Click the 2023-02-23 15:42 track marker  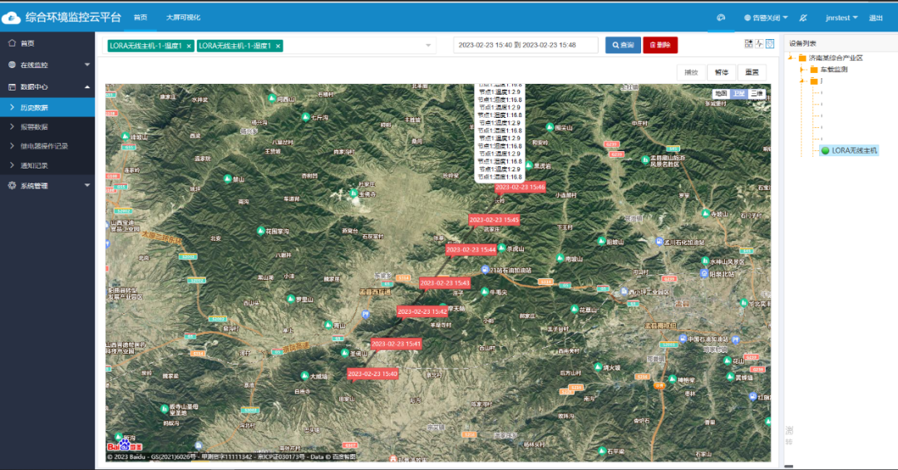pyautogui.click(x=422, y=311)
